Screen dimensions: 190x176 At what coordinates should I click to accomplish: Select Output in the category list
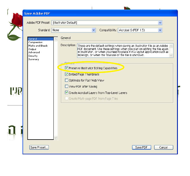click(32, 49)
